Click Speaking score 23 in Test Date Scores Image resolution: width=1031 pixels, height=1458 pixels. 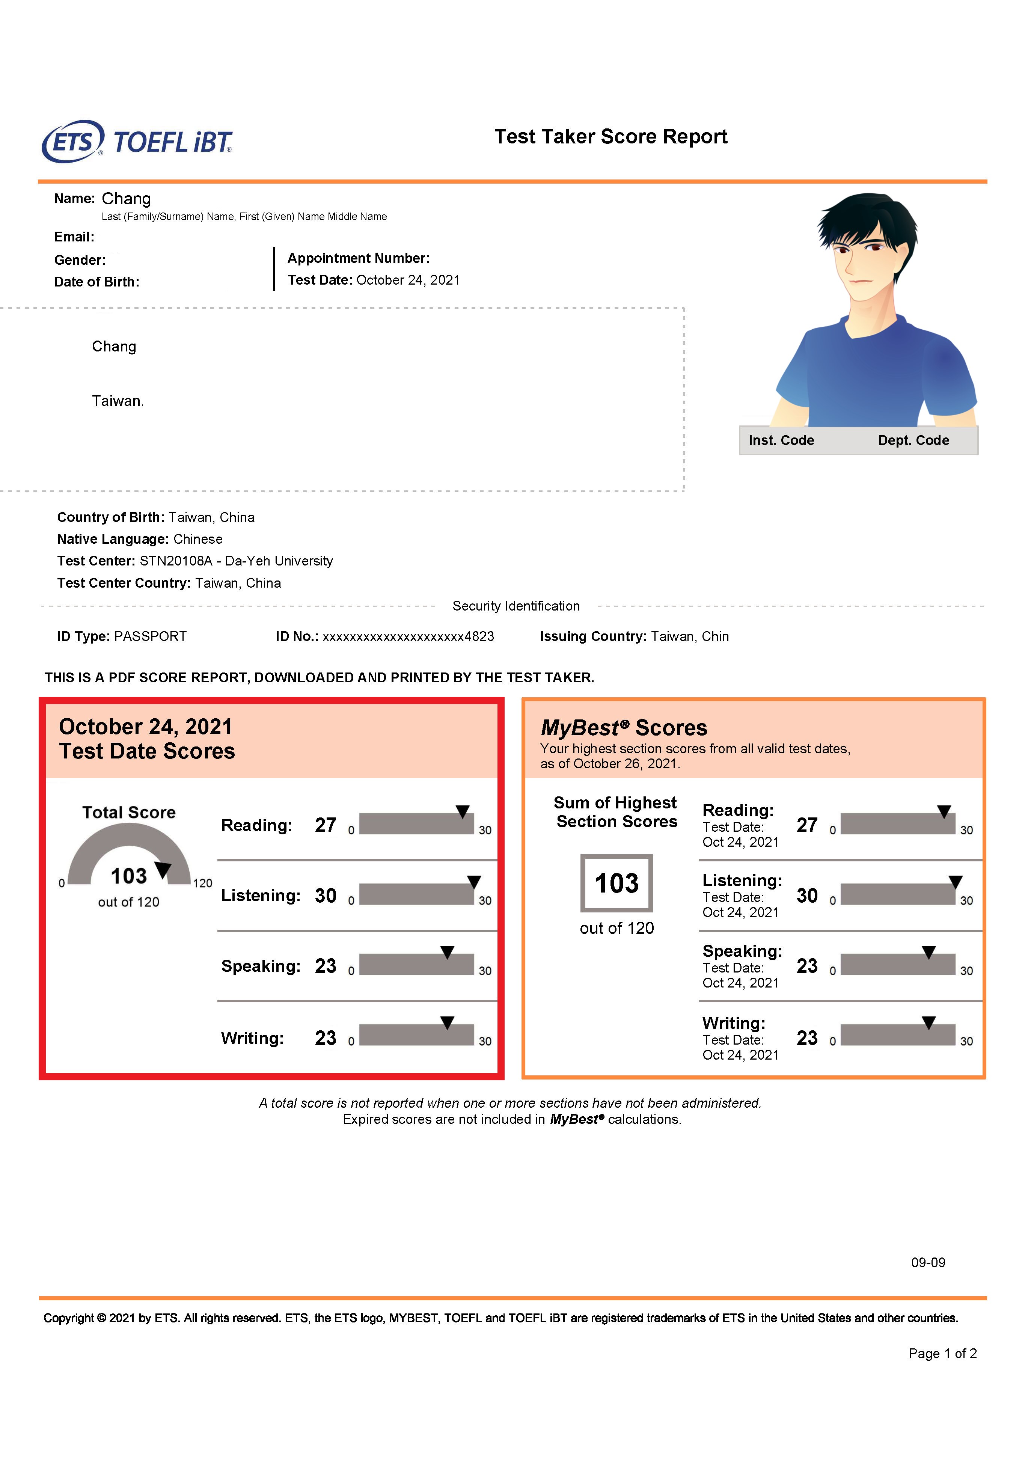pyautogui.click(x=326, y=966)
